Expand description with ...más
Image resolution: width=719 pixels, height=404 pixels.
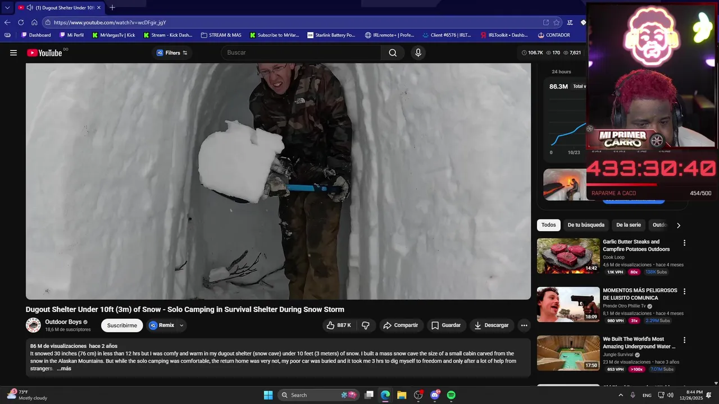(x=64, y=369)
